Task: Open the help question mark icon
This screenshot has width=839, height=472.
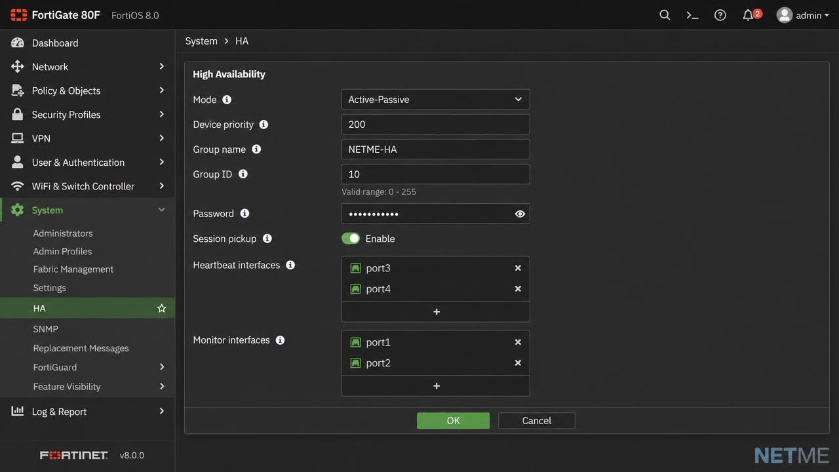Action: (x=720, y=15)
